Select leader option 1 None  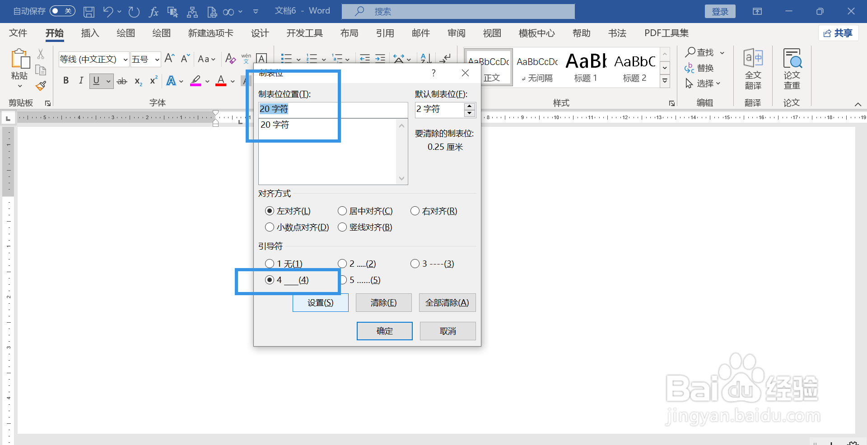[270, 264]
